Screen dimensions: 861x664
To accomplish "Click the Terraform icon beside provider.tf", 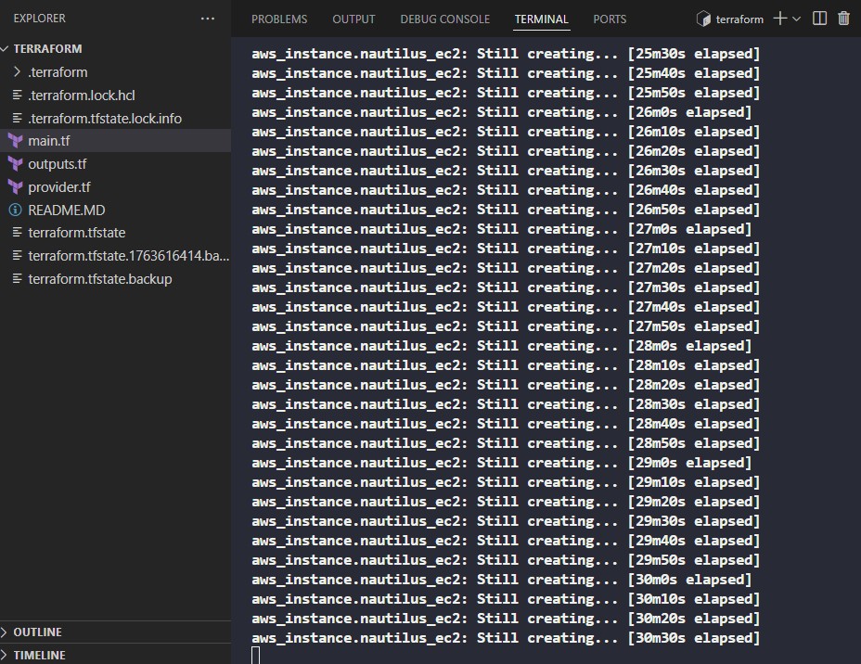I will click(x=16, y=187).
